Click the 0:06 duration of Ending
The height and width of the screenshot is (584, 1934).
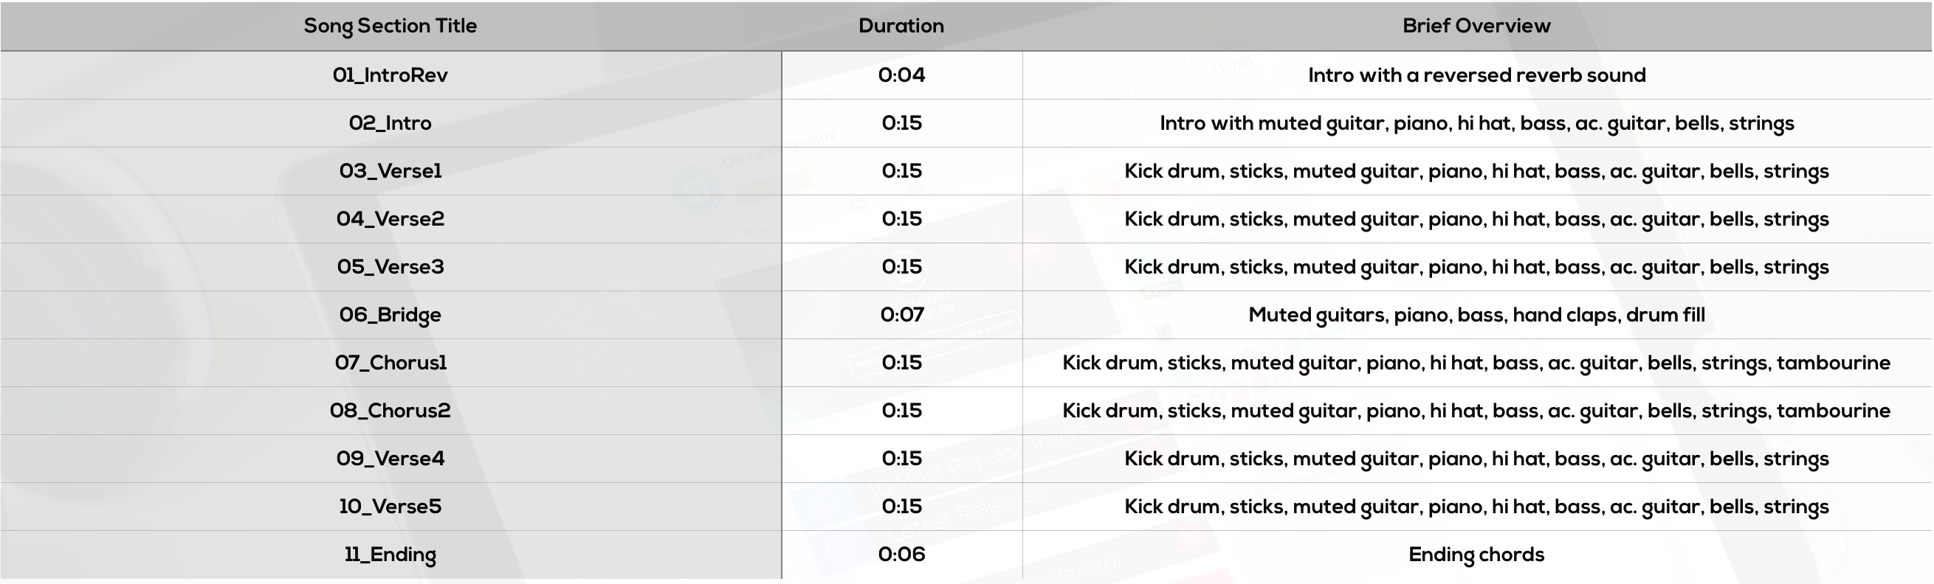pos(901,555)
